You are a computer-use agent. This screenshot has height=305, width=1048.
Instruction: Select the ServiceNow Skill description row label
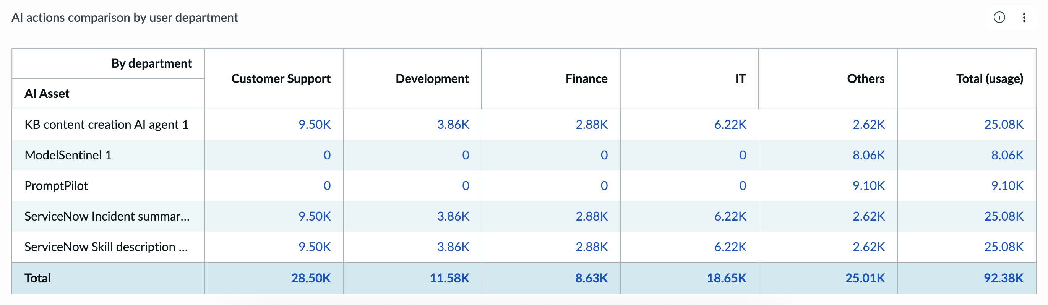(106, 247)
